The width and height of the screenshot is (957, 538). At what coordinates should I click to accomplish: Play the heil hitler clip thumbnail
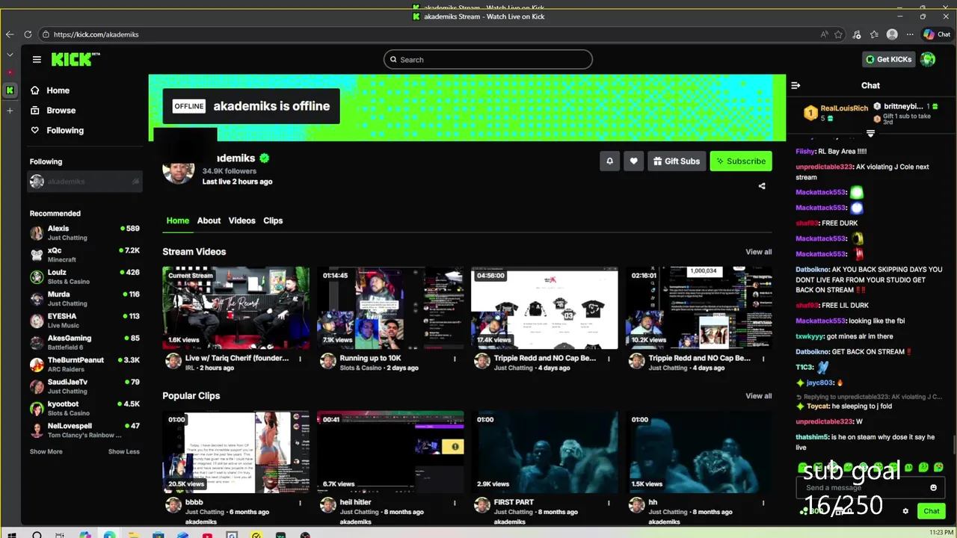click(390, 451)
